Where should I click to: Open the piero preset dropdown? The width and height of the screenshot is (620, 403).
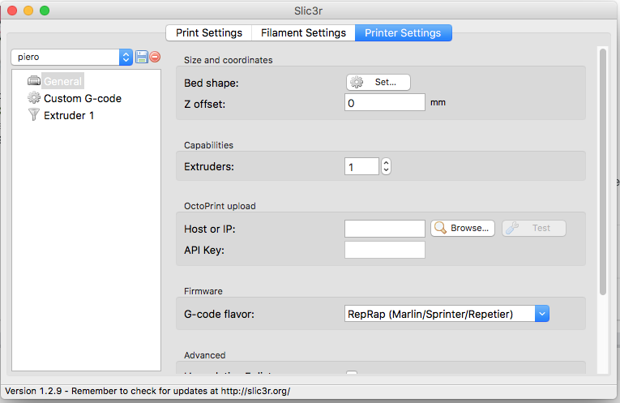pos(71,58)
